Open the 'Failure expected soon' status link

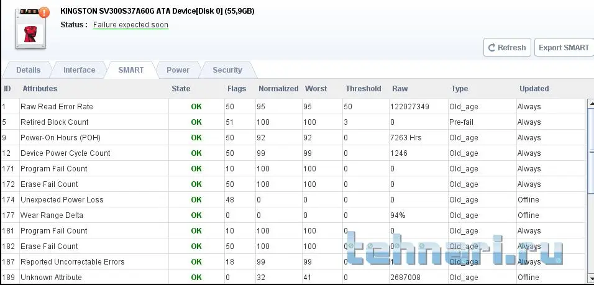[x=130, y=25]
